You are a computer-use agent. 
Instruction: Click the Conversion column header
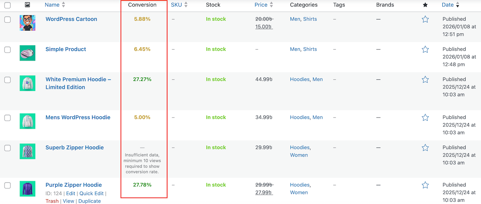click(142, 5)
